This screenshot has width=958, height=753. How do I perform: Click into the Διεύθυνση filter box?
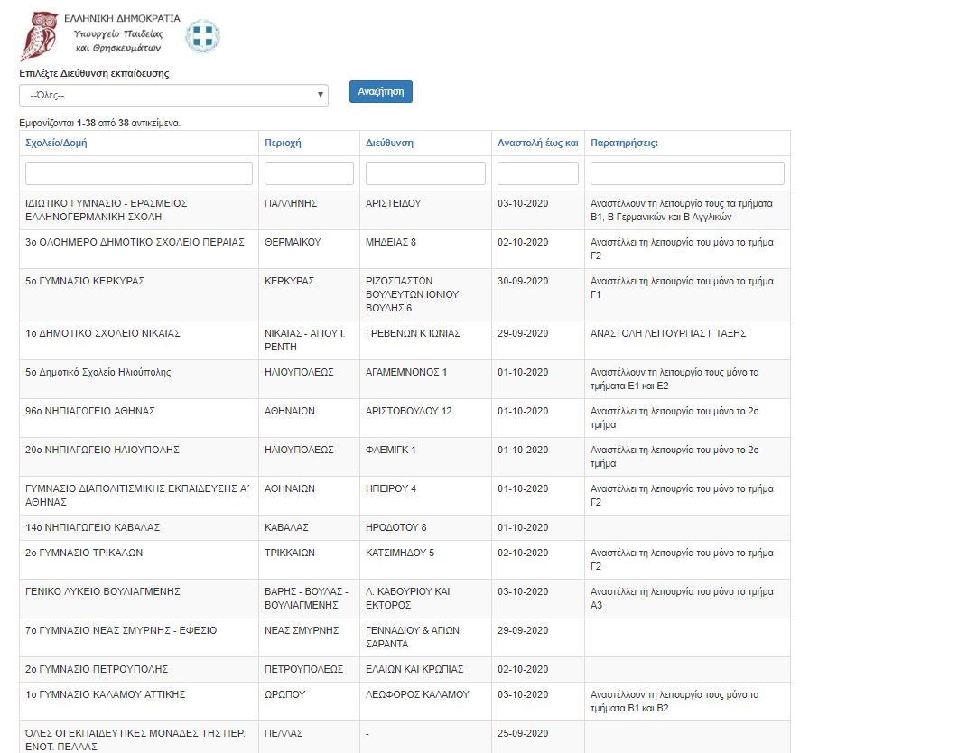425,173
